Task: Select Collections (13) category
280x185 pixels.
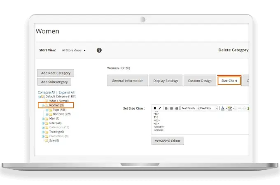Action: coord(59,127)
